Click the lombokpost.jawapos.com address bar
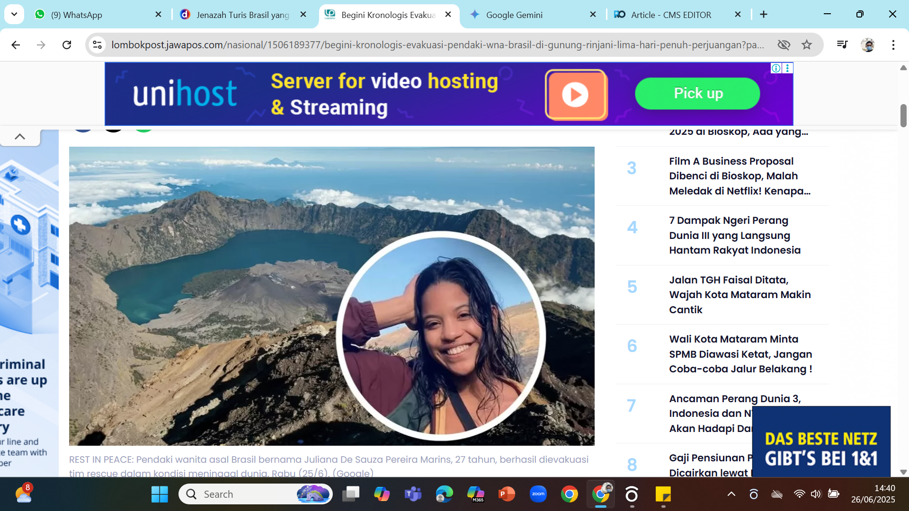The height and width of the screenshot is (511, 909). click(x=438, y=45)
